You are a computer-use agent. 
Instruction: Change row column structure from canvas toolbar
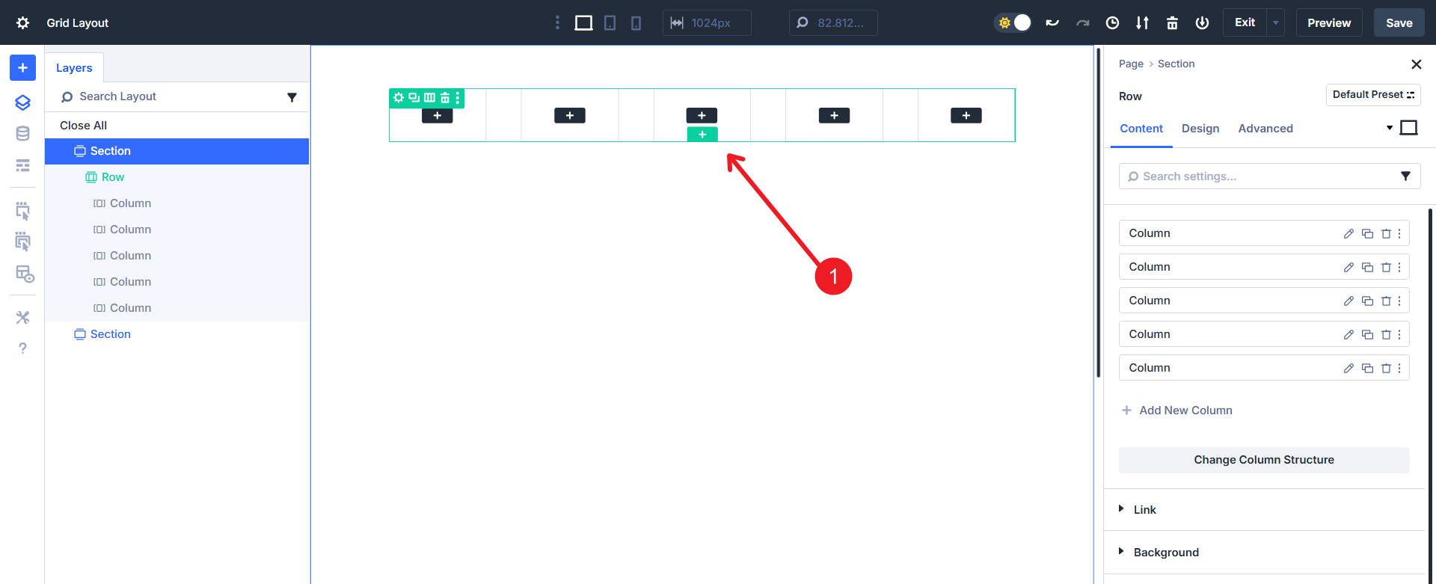tap(429, 97)
